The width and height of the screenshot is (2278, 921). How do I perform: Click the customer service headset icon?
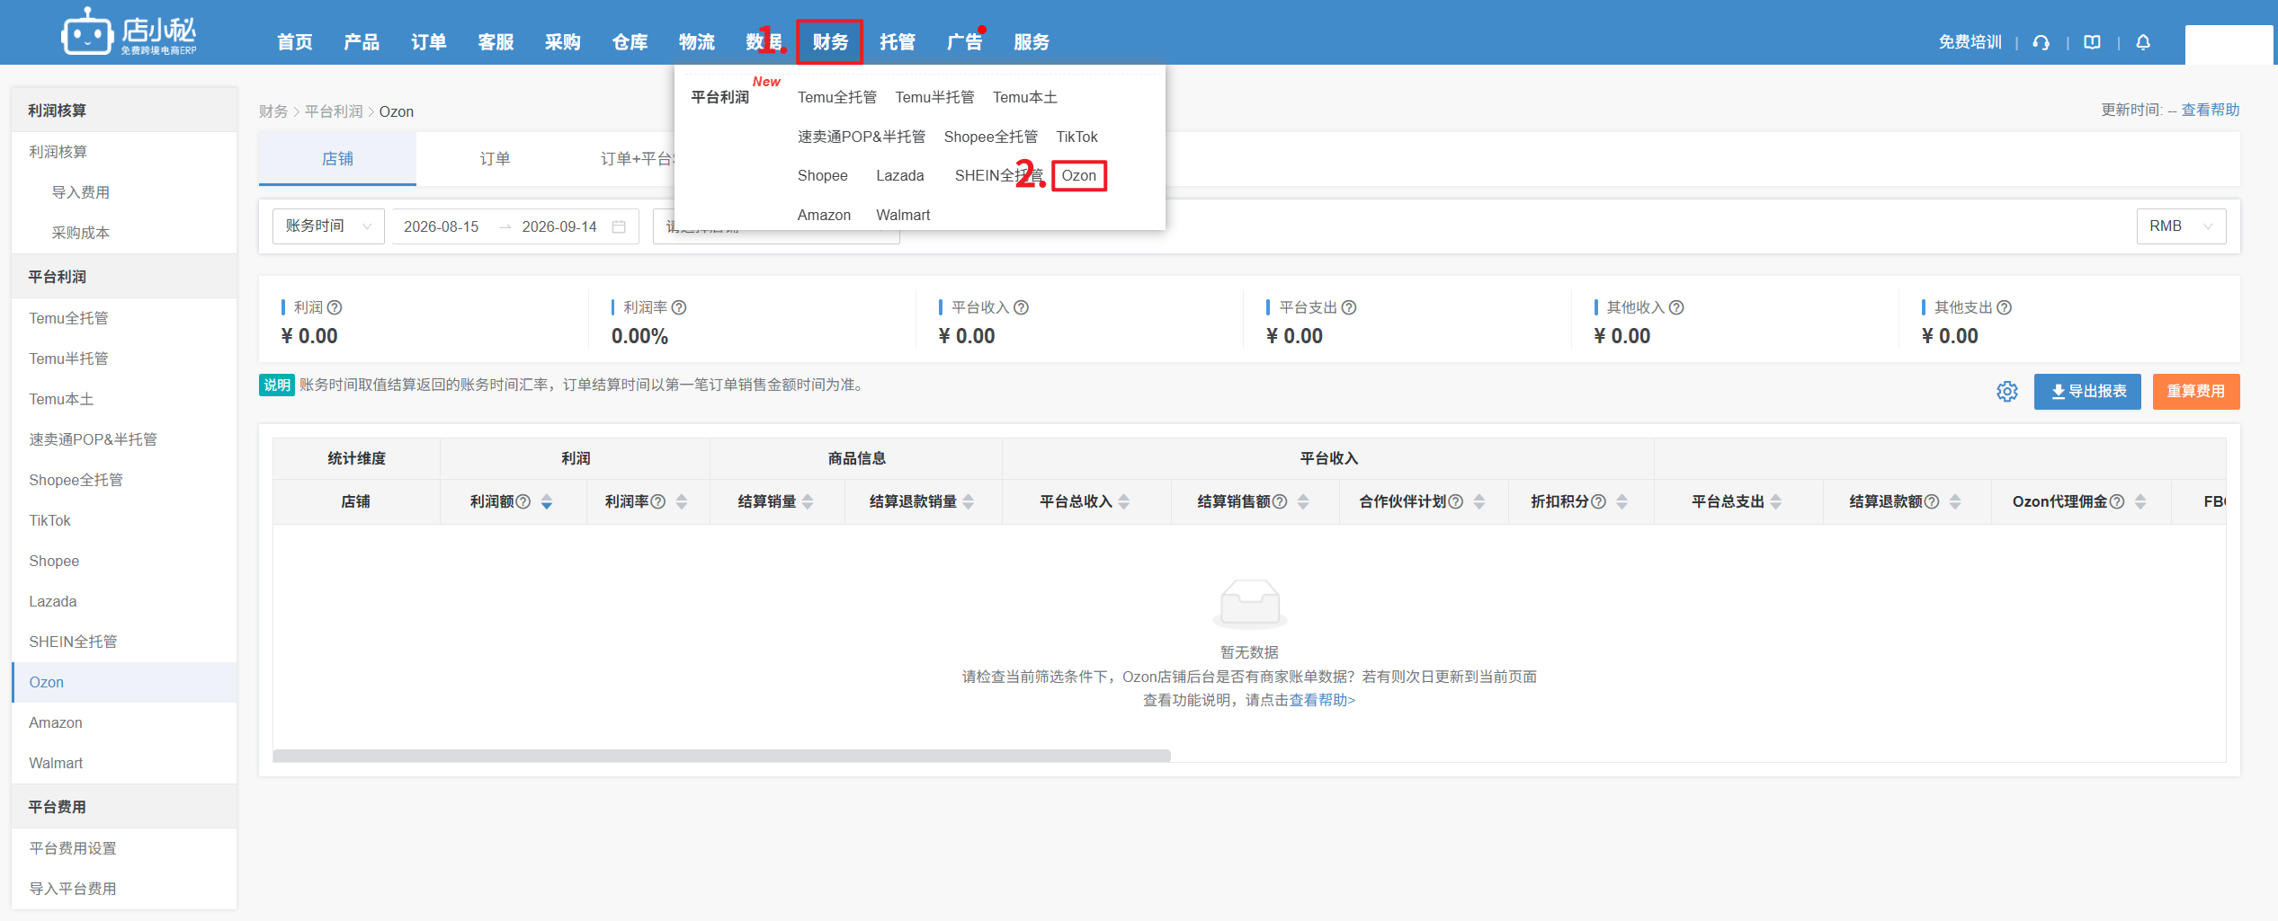click(2041, 42)
